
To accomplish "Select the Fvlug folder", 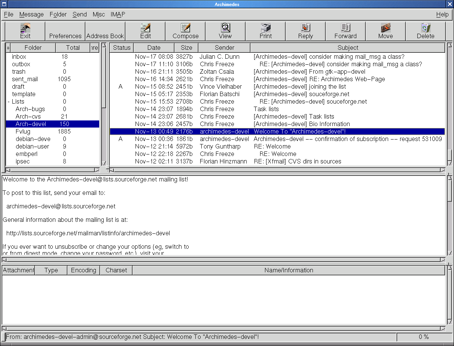I will [x=23, y=132].
